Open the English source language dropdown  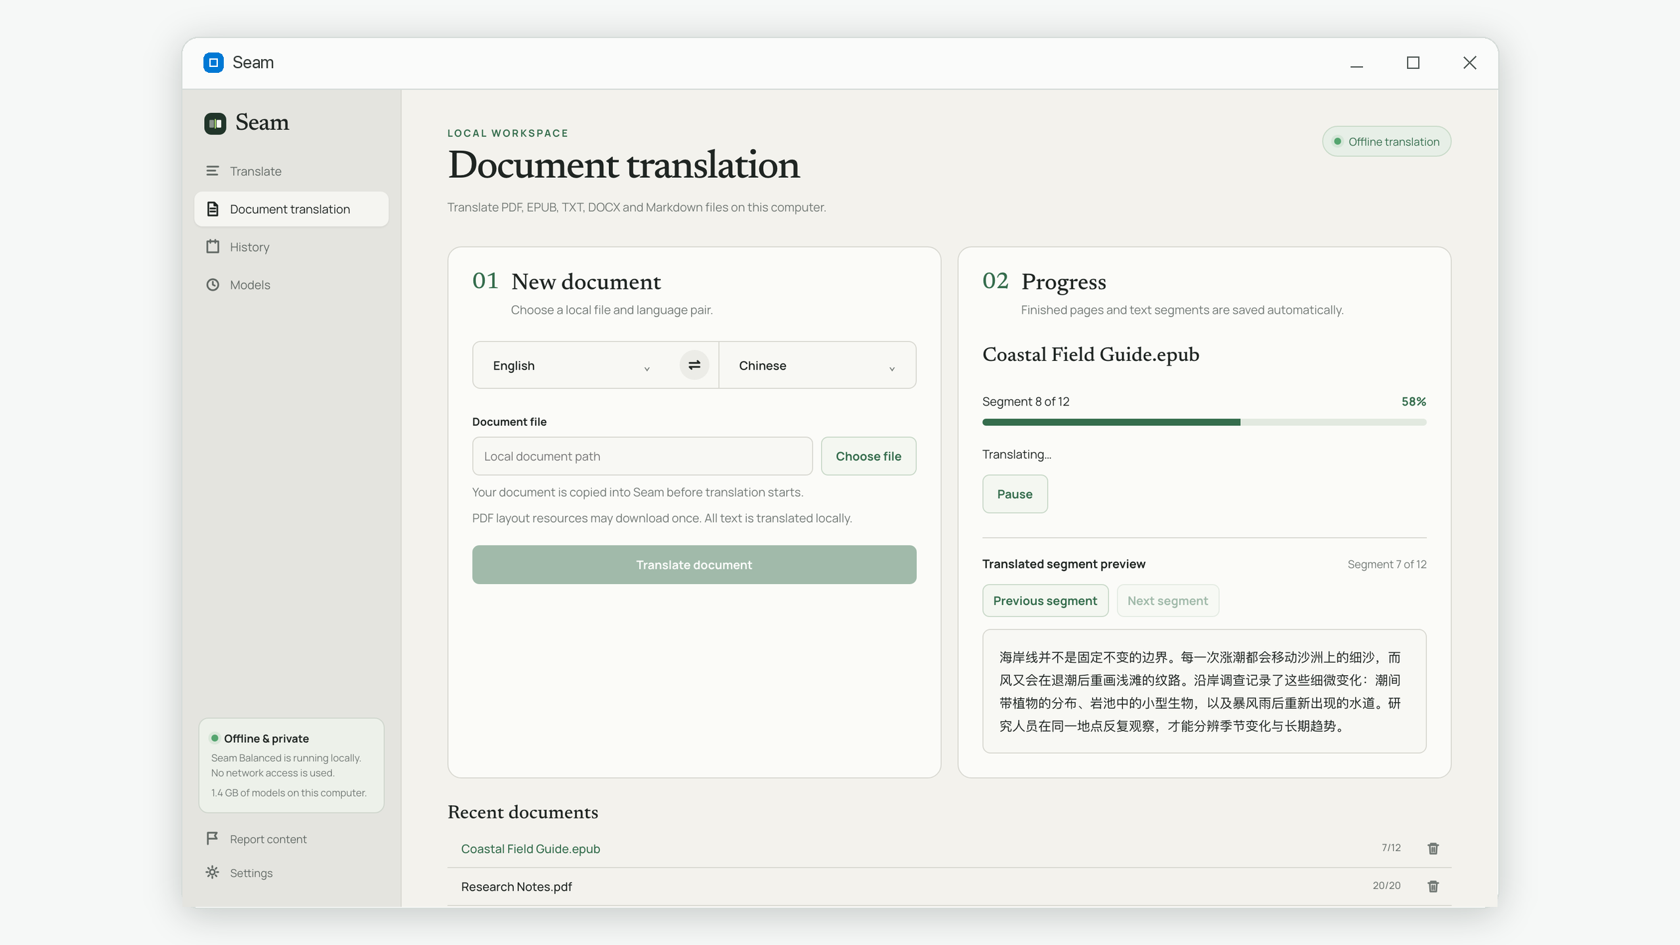[x=571, y=365]
